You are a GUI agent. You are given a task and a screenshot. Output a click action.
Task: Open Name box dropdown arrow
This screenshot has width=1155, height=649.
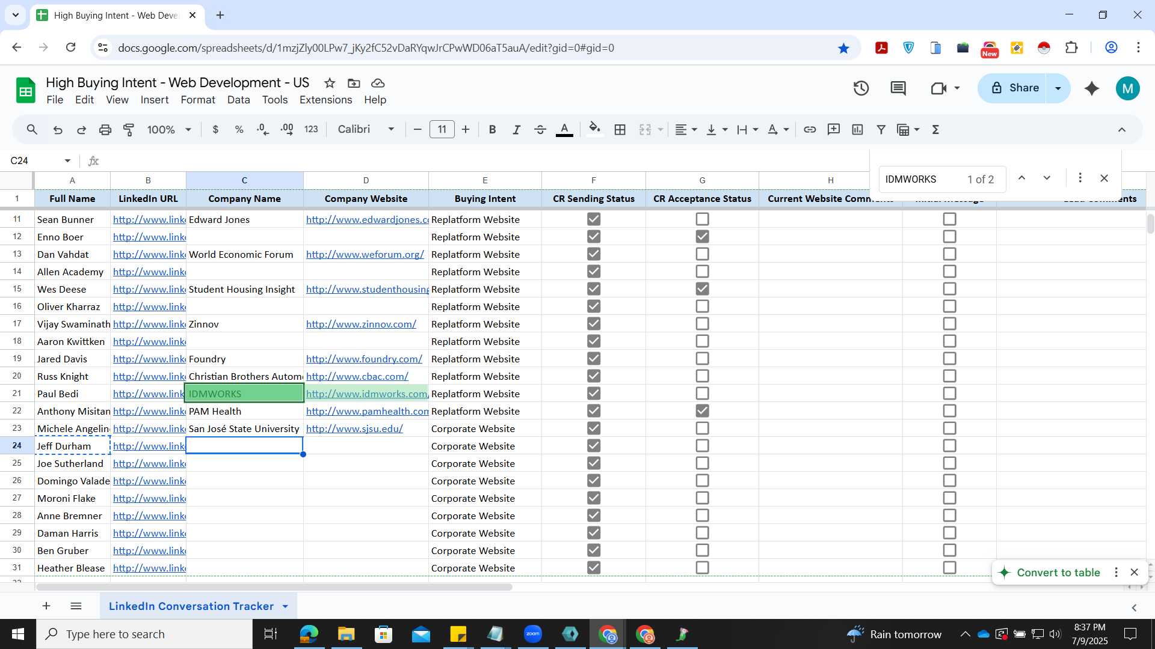click(x=67, y=161)
